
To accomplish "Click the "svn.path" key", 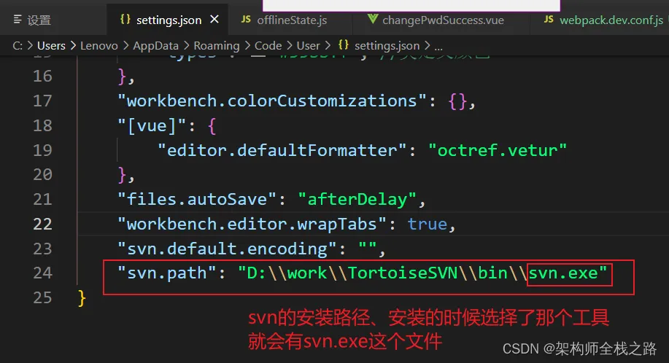I will click(167, 273).
